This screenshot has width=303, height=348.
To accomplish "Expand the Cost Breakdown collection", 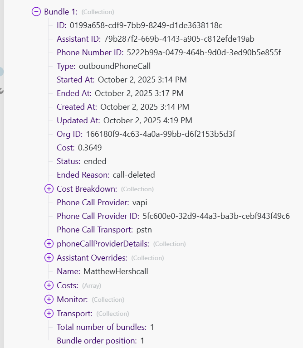I will [x=49, y=189].
